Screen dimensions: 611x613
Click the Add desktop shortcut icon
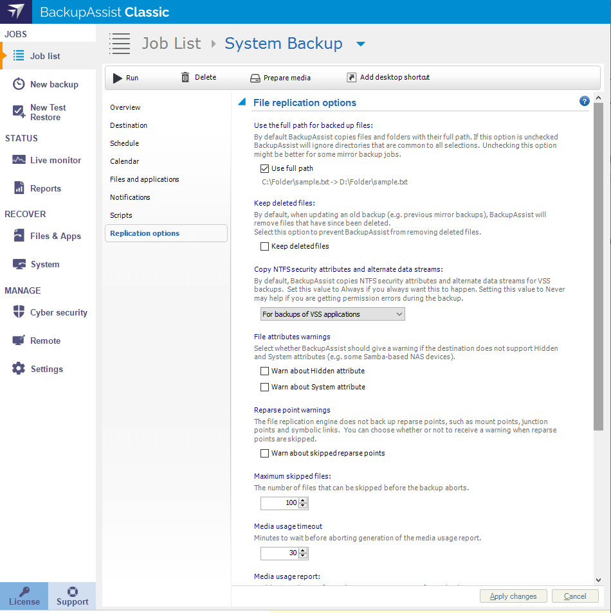[x=351, y=77]
